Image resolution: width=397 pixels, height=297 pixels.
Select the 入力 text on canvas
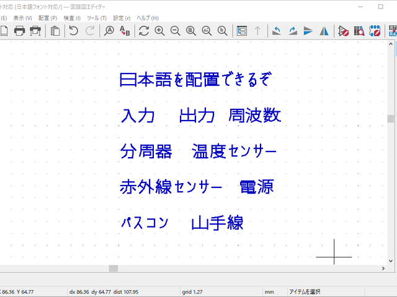pyautogui.click(x=138, y=116)
